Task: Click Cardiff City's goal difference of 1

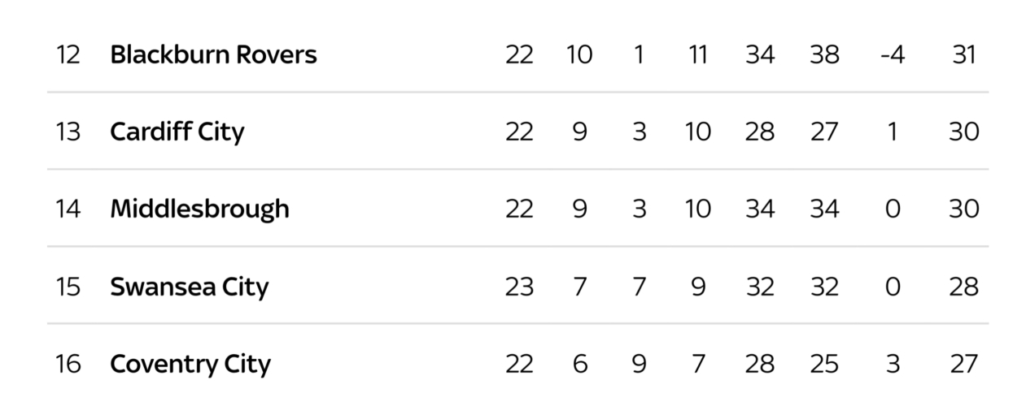Action: (893, 132)
